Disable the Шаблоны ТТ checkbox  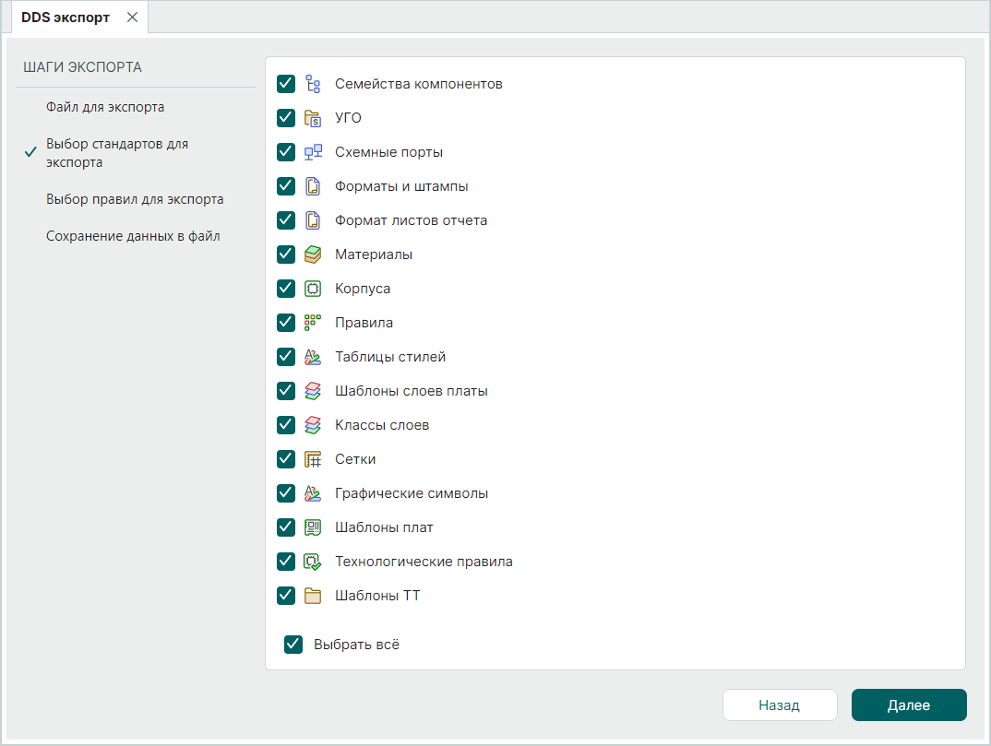286,596
